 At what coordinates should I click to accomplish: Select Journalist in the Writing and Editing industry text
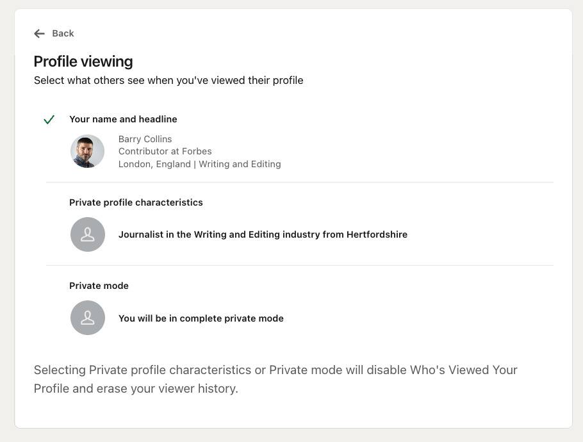click(263, 234)
